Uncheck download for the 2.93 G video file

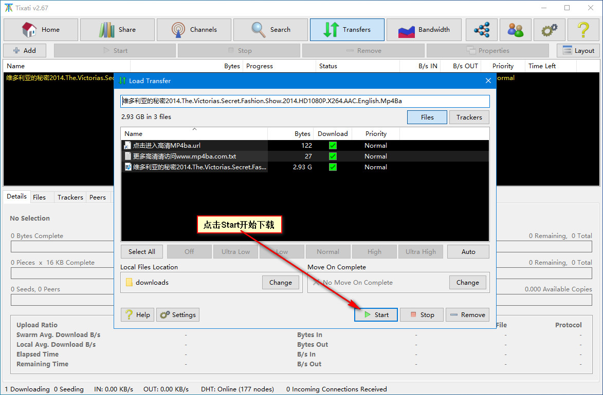click(x=333, y=167)
